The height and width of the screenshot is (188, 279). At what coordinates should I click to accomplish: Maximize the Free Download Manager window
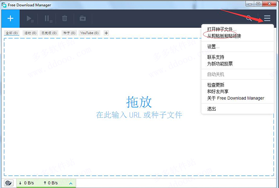(x=259, y=4)
